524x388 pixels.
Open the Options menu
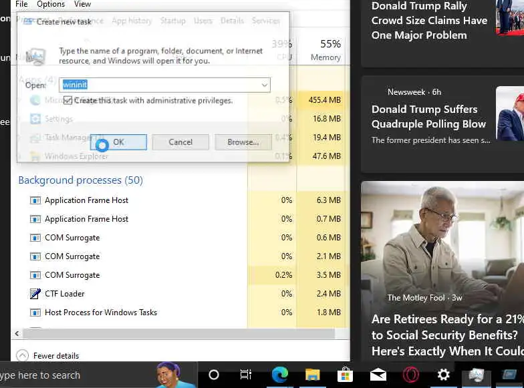pos(51,4)
